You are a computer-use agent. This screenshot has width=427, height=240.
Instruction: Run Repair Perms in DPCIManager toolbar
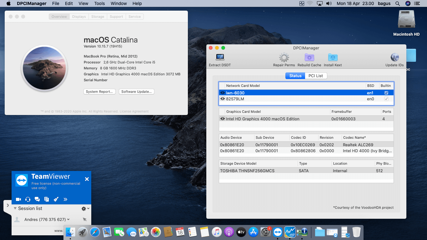[284, 57]
